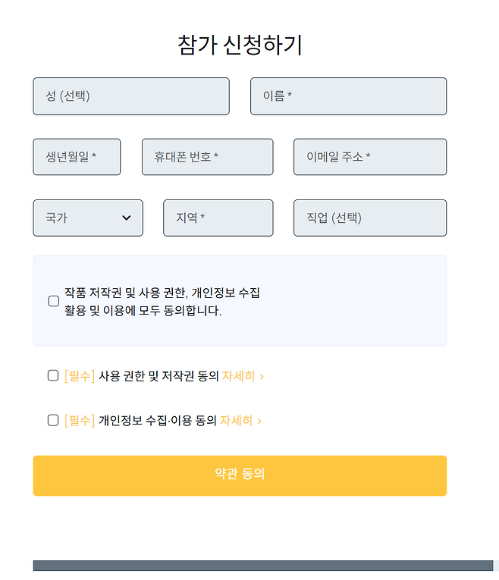Click the 사용 권한 및 저작권 동의 label
The height and width of the screenshot is (580, 499).
(158, 376)
